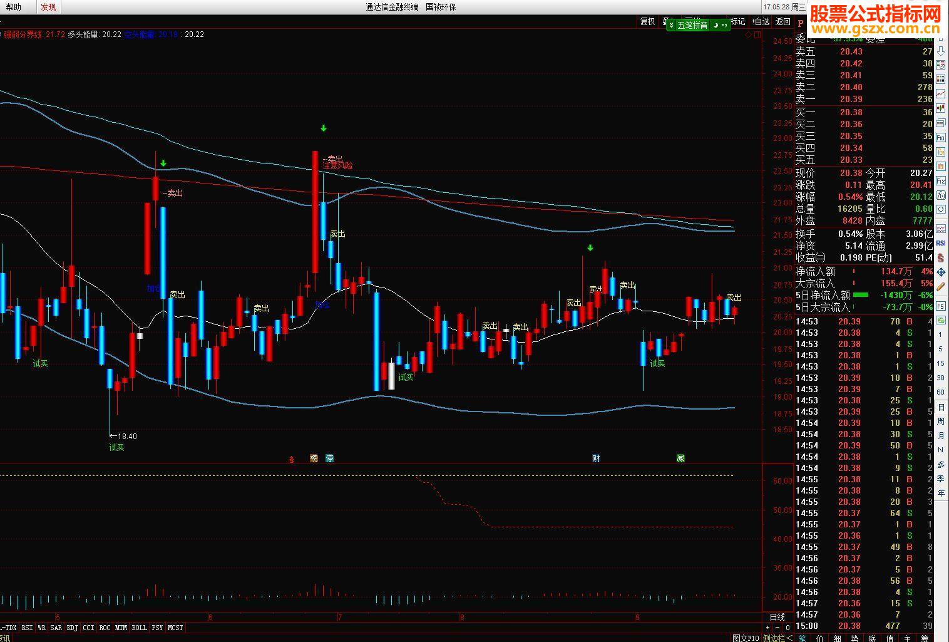Click the 减 marker icon on the chart
This screenshot has height=642, width=949.
coord(680,458)
